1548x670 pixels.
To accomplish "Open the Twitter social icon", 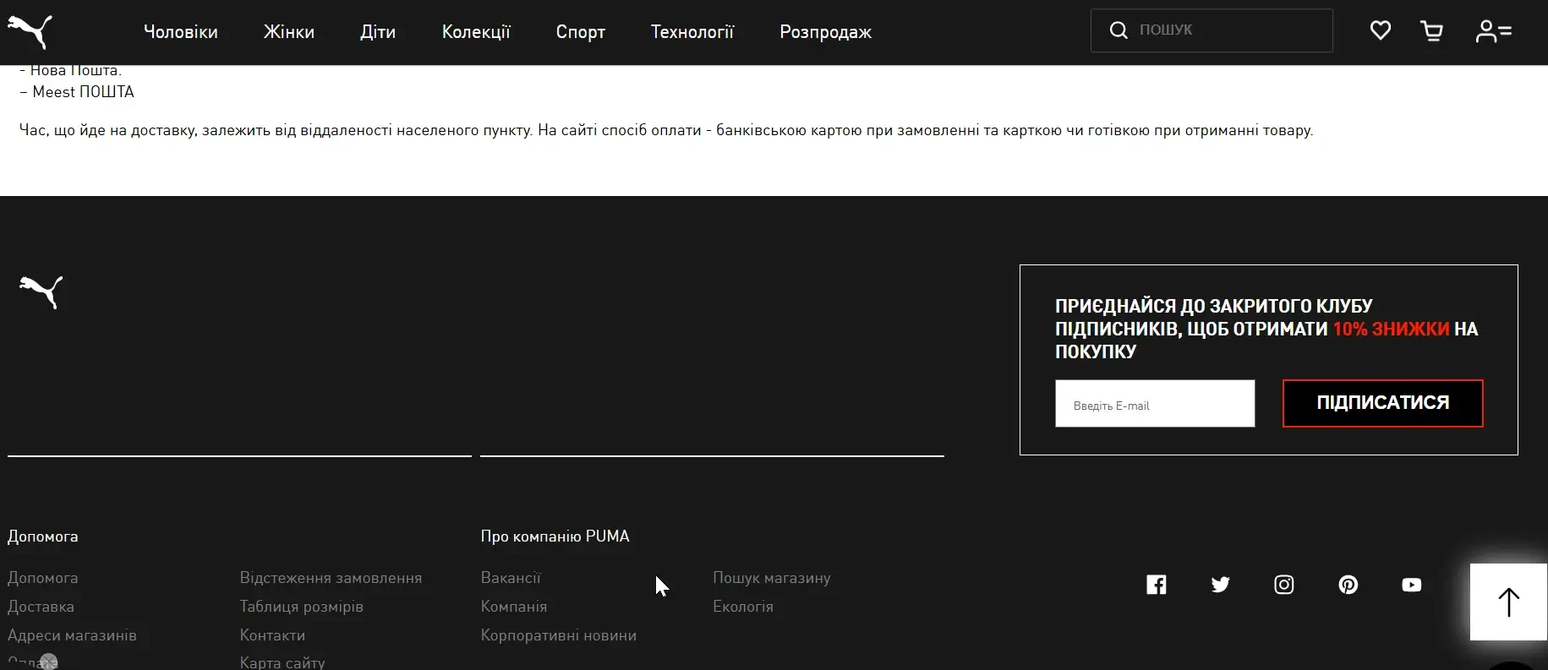I will point(1220,585).
